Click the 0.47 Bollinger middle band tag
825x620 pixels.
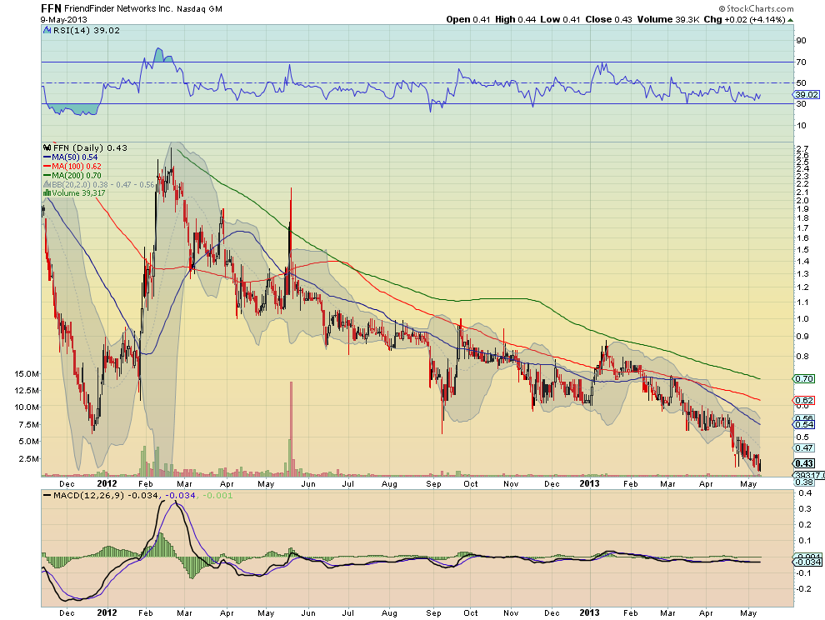click(x=804, y=448)
